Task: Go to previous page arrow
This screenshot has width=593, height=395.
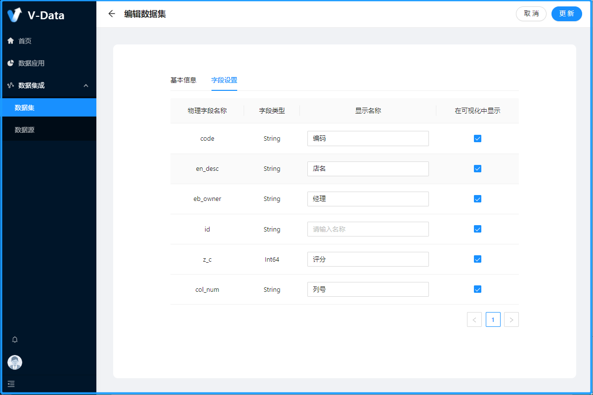Action: click(474, 319)
